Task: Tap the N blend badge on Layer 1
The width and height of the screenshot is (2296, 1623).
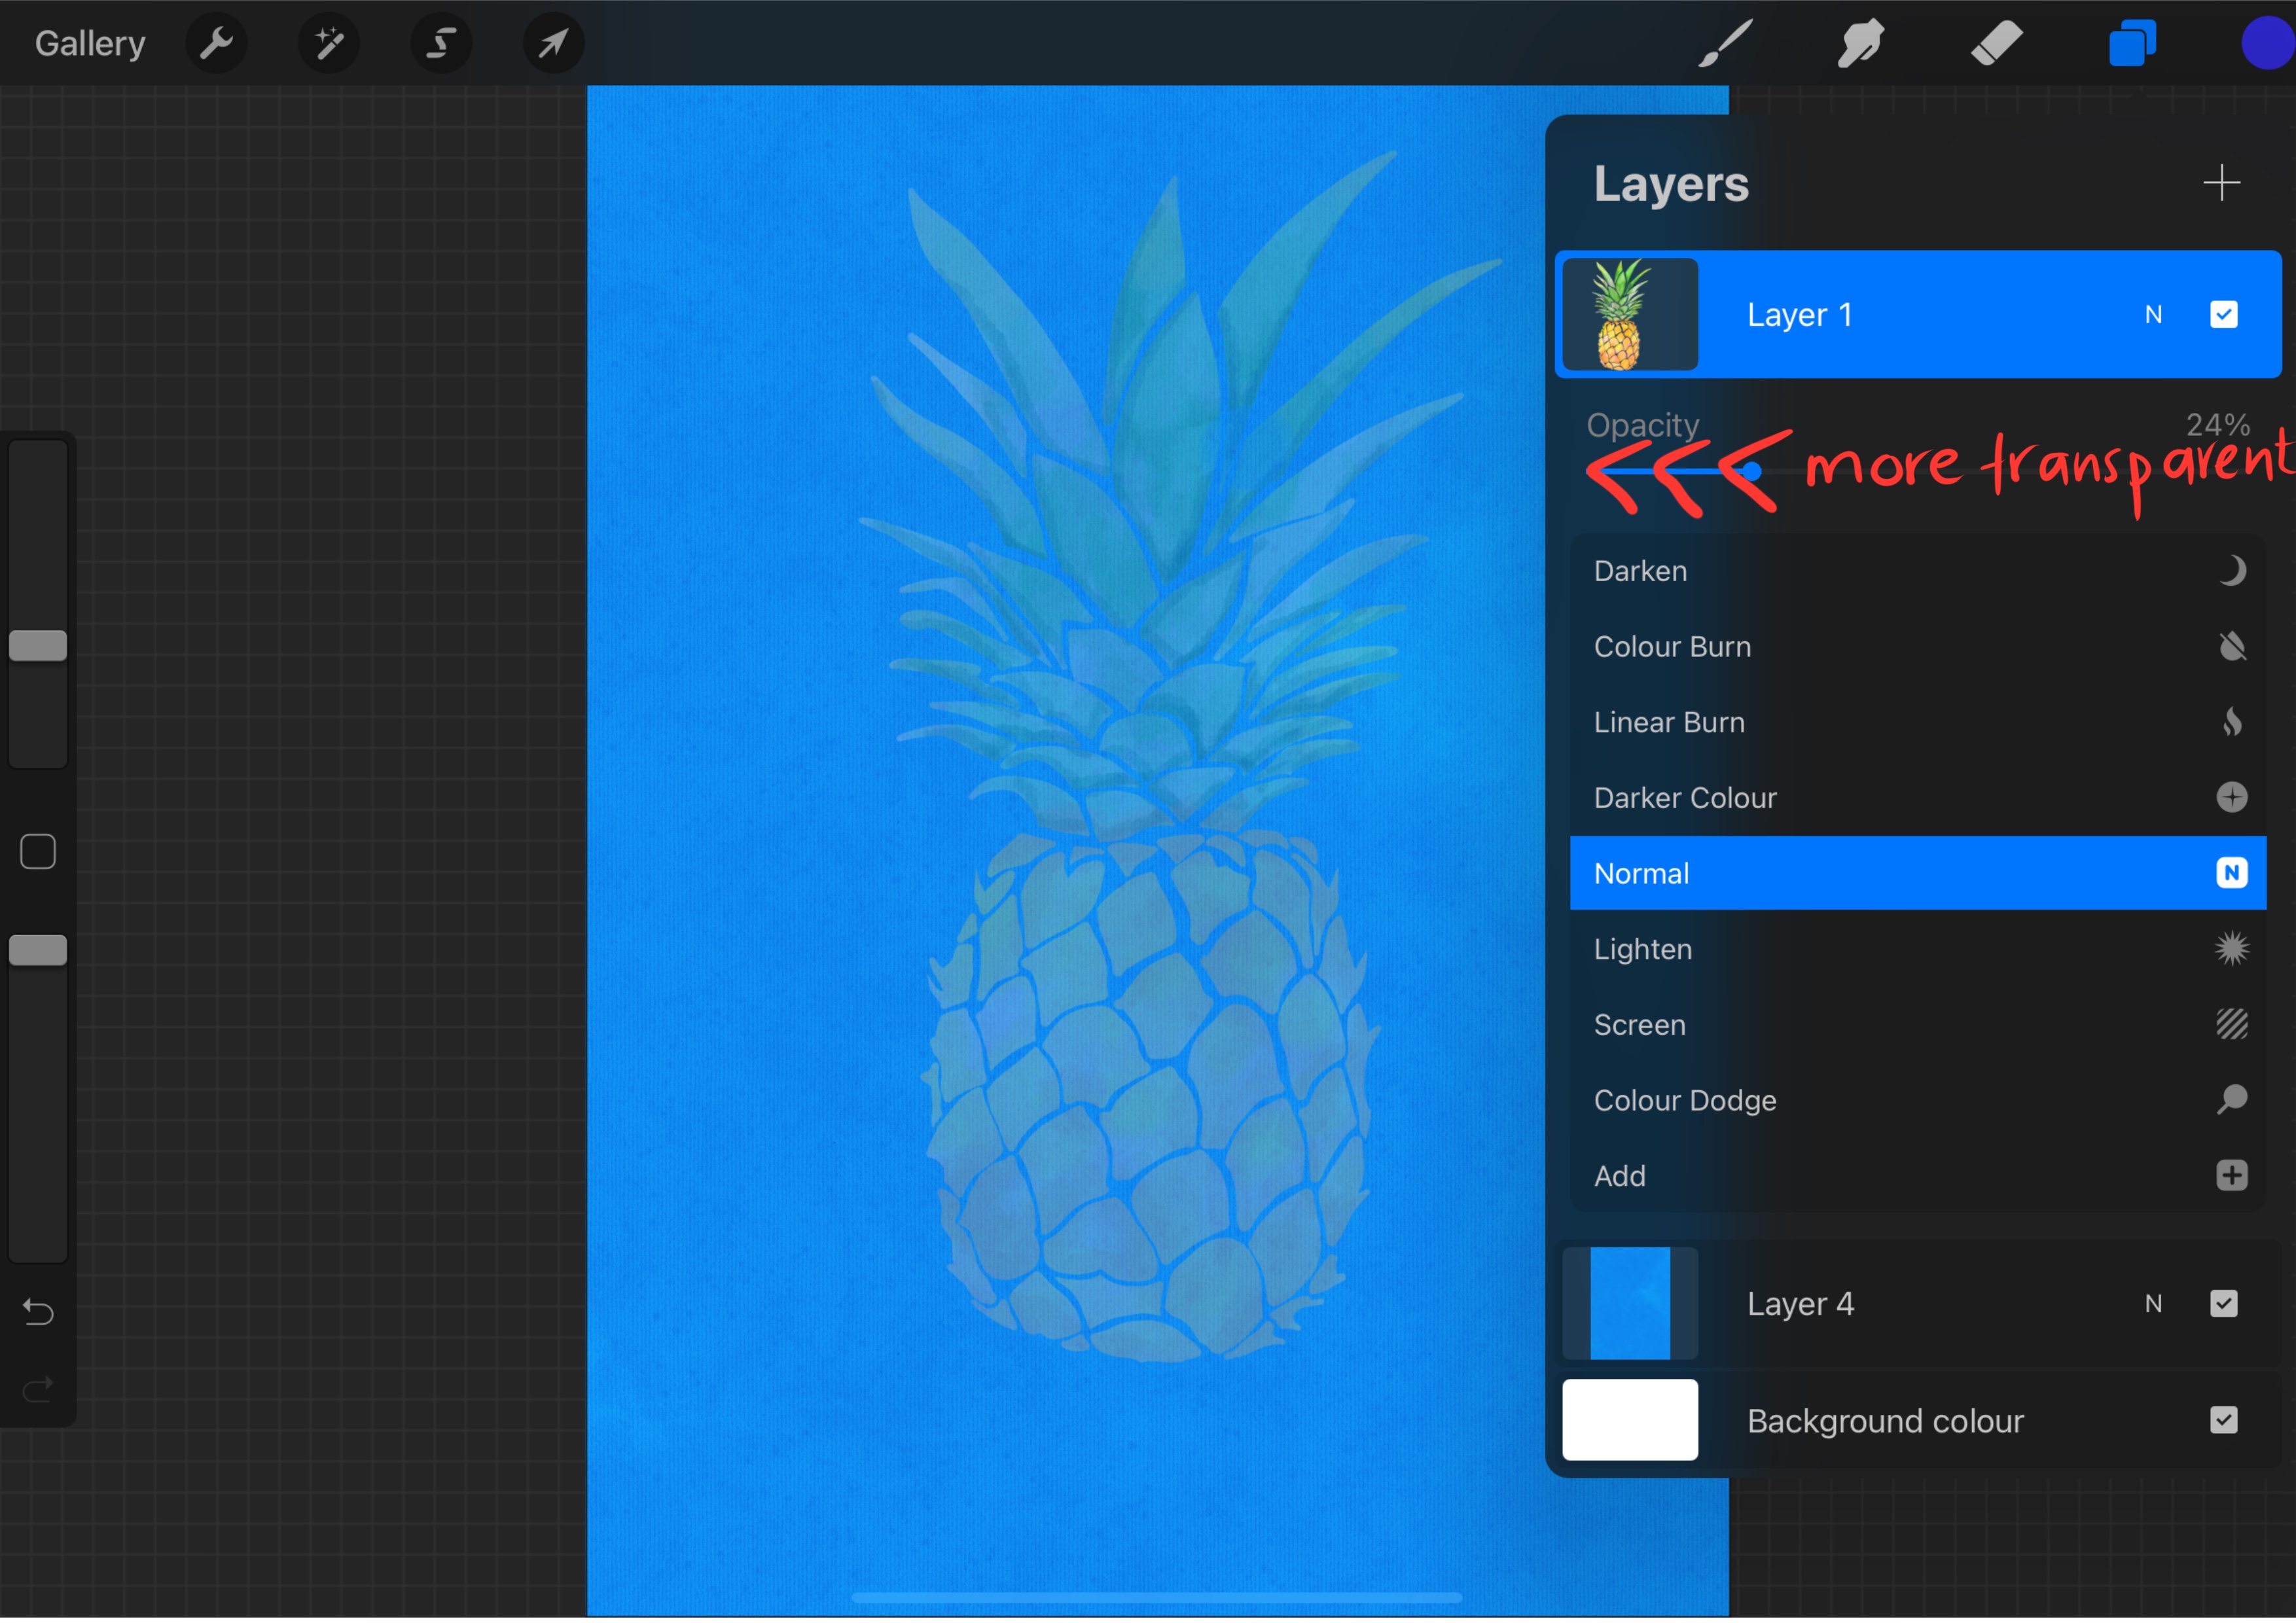Action: click(x=2153, y=314)
